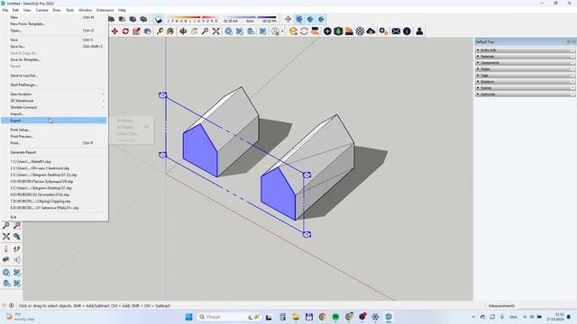The width and height of the screenshot is (577, 324).
Task: Select the Walk footprints tool
Action: coord(16,249)
